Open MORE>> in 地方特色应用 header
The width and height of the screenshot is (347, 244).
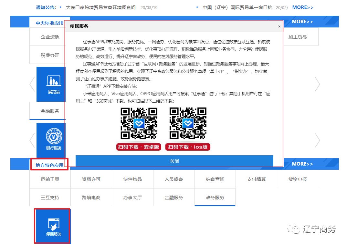302,164
